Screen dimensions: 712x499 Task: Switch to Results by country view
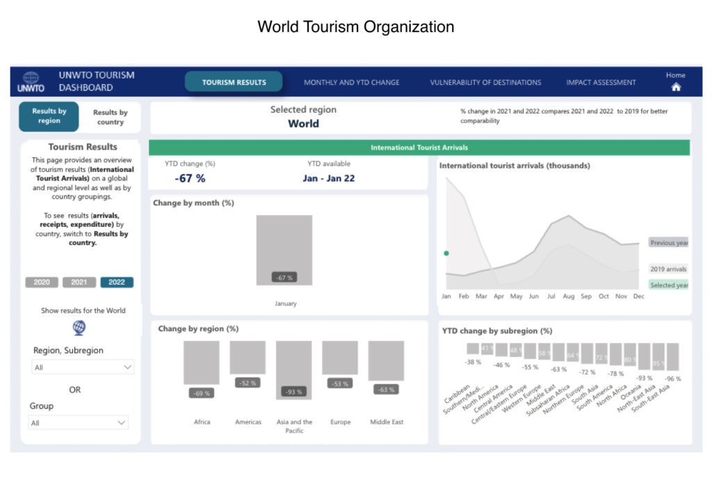coord(110,117)
